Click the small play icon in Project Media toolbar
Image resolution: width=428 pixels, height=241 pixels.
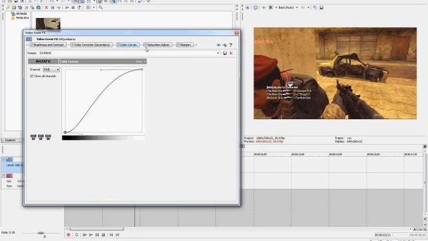67,7
